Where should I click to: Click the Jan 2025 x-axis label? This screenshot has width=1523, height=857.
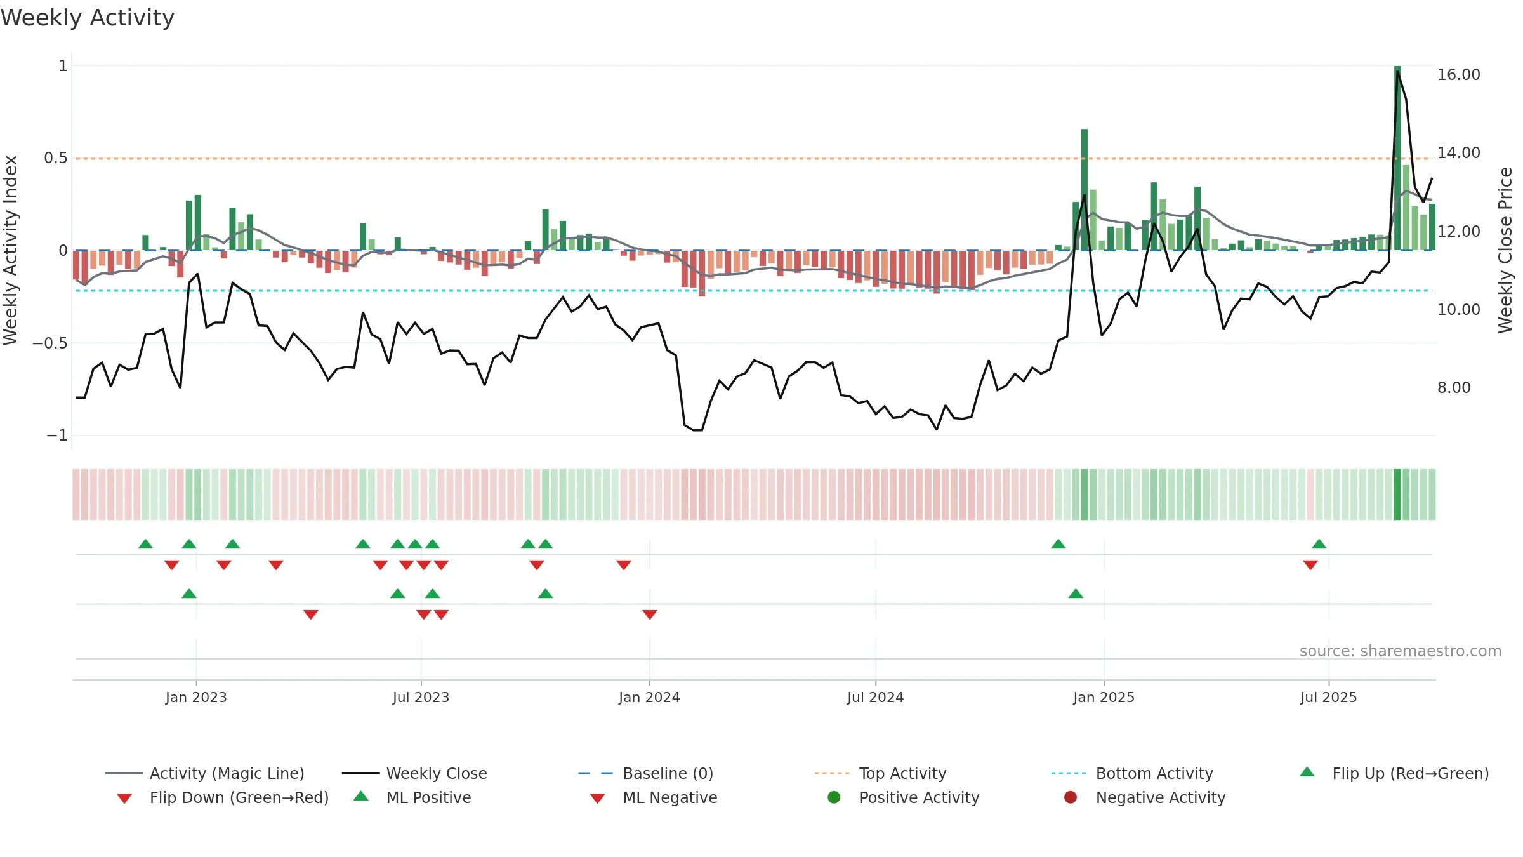pos(1104,697)
